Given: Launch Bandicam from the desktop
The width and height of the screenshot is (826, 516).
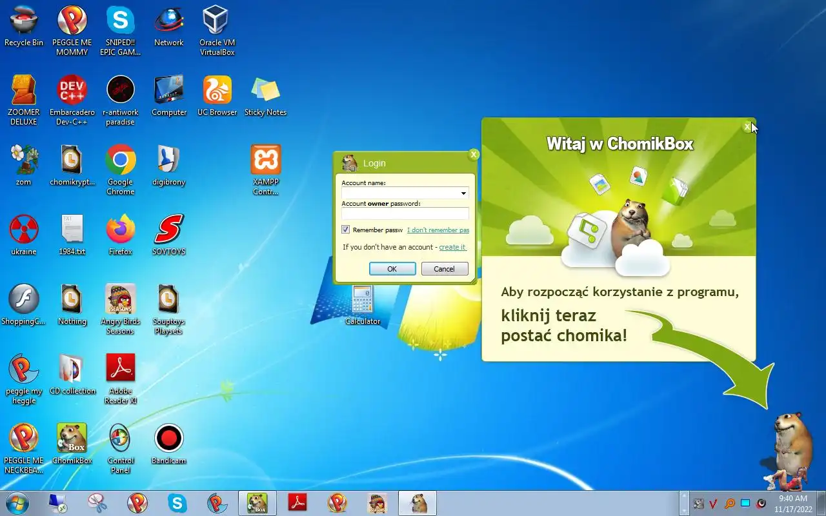Looking at the screenshot, I should [169, 444].
